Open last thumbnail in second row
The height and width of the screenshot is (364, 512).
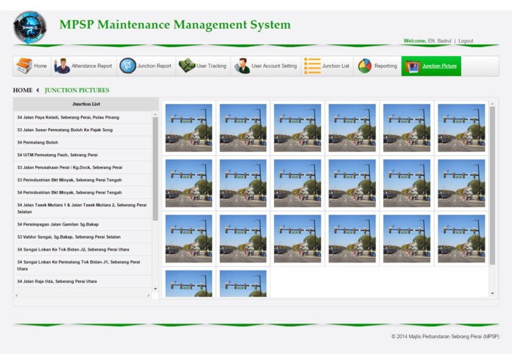pos(461,183)
